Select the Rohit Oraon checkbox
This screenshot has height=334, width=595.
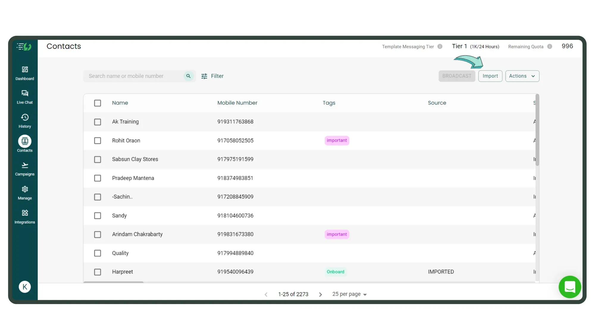(x=98, y=141)
